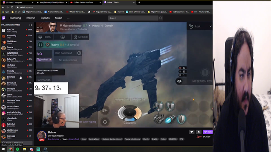Open the Music section
The height and width of the screenshot is (152, 271).
click(58, 18)
